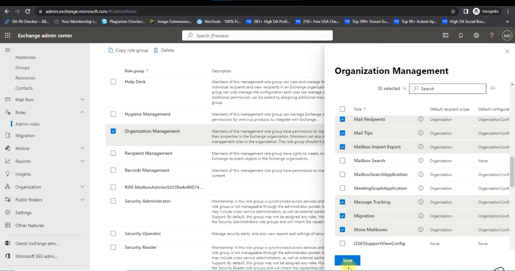Collapse the navigation hamburger menu

(8, 50)
